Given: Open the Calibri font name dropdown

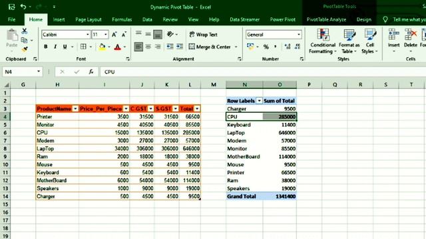Looking at the screenshot, I should (x=88, y=35).
